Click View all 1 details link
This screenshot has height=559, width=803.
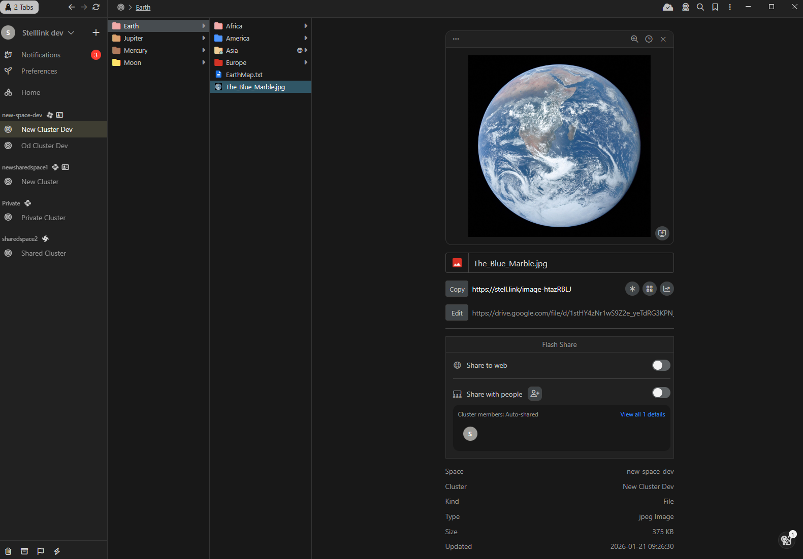pyautogui.click(x=643, y=414)
